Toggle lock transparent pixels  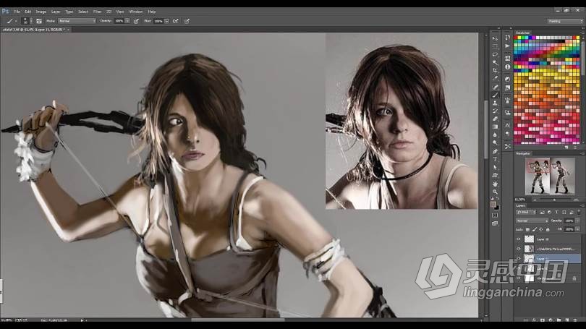(527, 229)
